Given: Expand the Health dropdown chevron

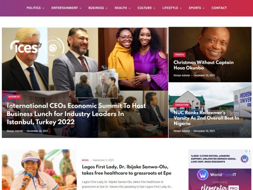Looking at the screenshot, I should (130, 8).
